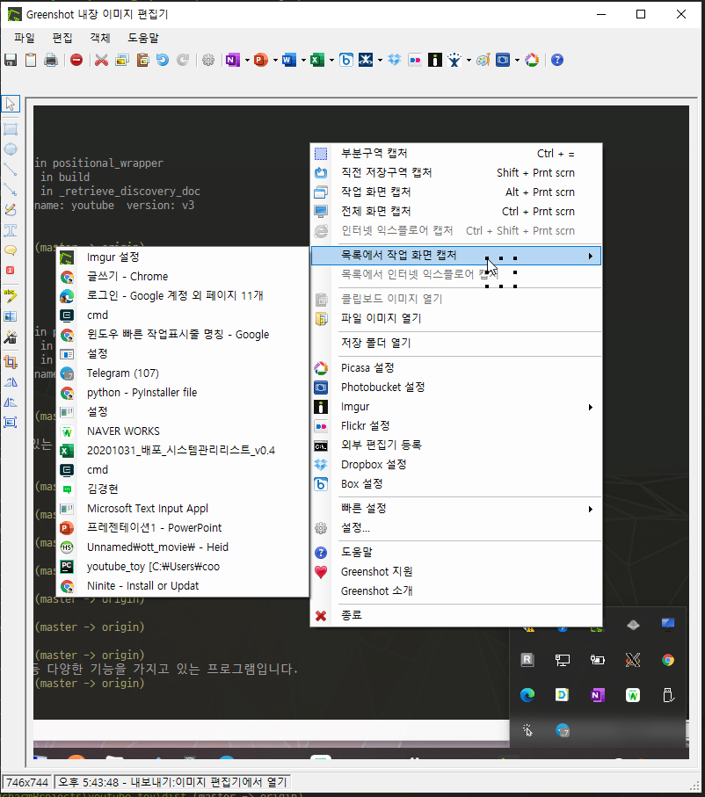Open settings with the toolbar gear icon
Image resolution: width=705 pixels, height=797 pixels.
[208, 60]
